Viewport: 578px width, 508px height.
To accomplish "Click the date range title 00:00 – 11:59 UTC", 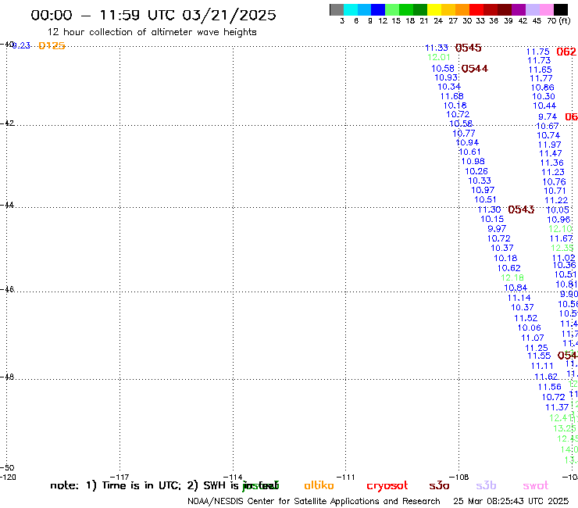I will [153, 15].
